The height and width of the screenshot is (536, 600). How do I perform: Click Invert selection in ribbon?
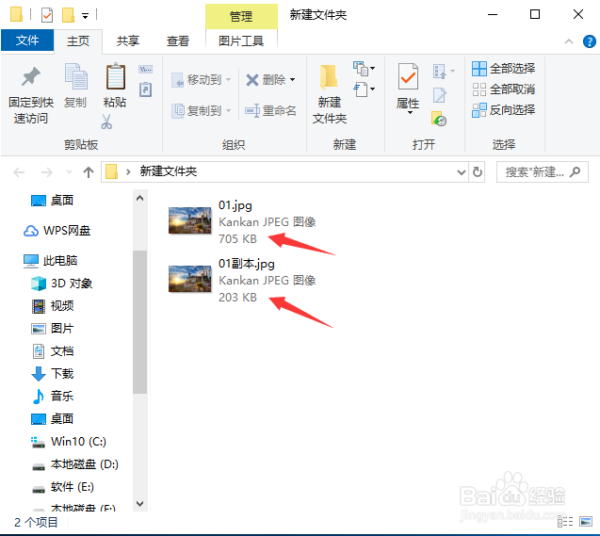tap(504, 110)
